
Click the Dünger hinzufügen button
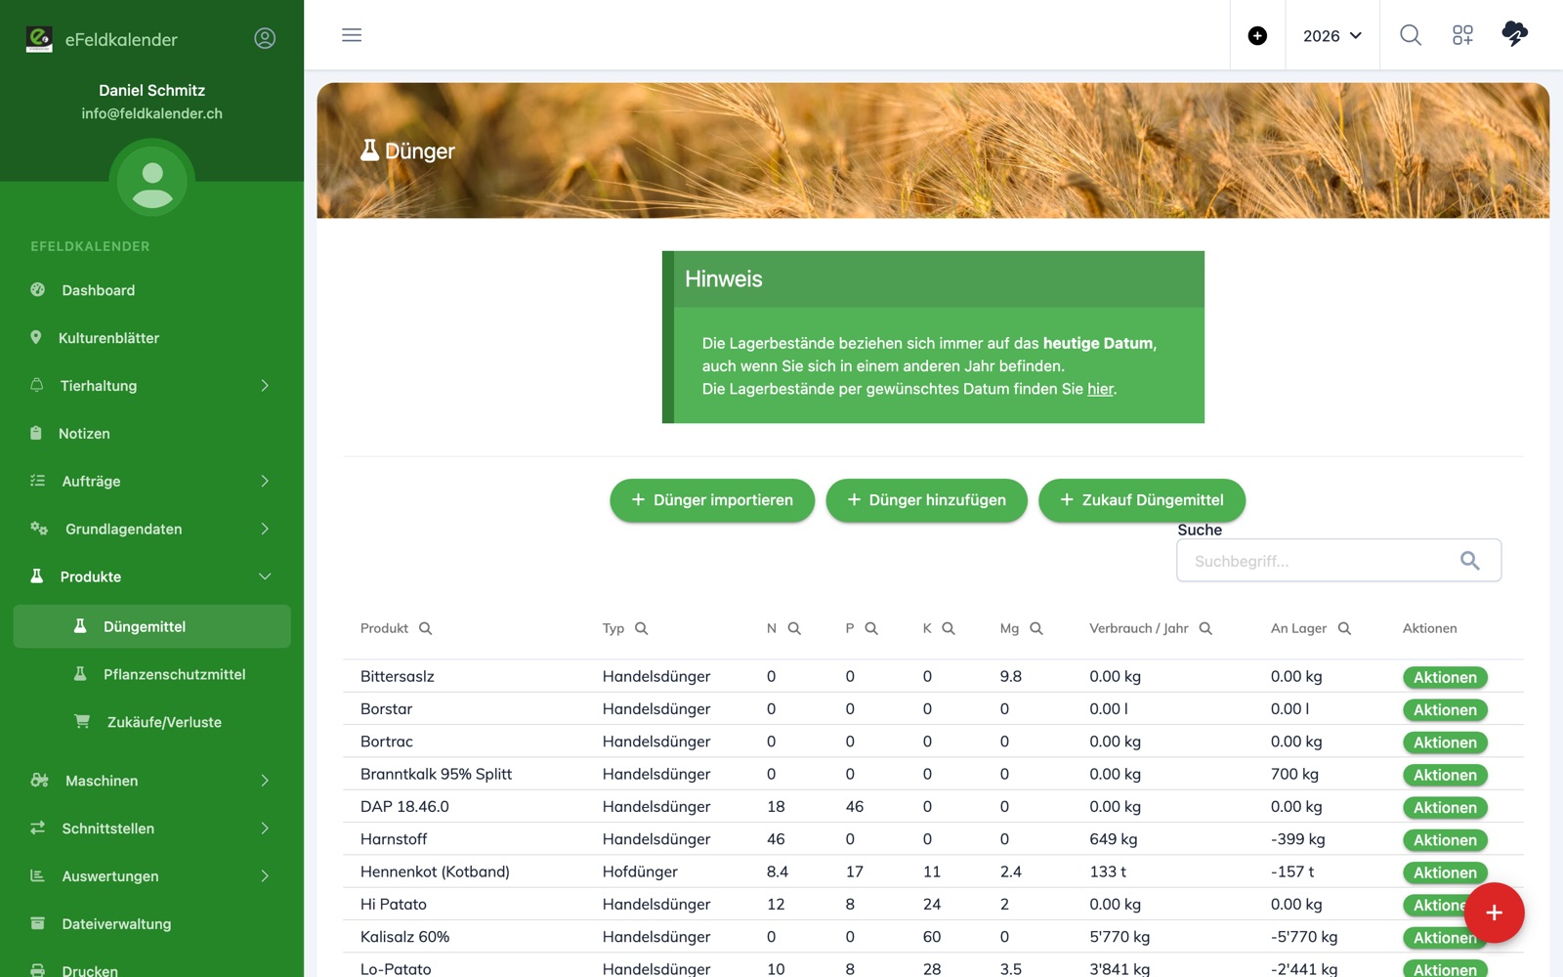pos(926,500)
